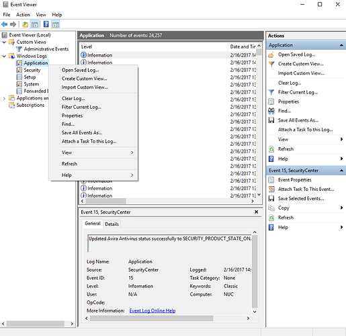Click Refresh icon under Application actions

click(271, 149)
